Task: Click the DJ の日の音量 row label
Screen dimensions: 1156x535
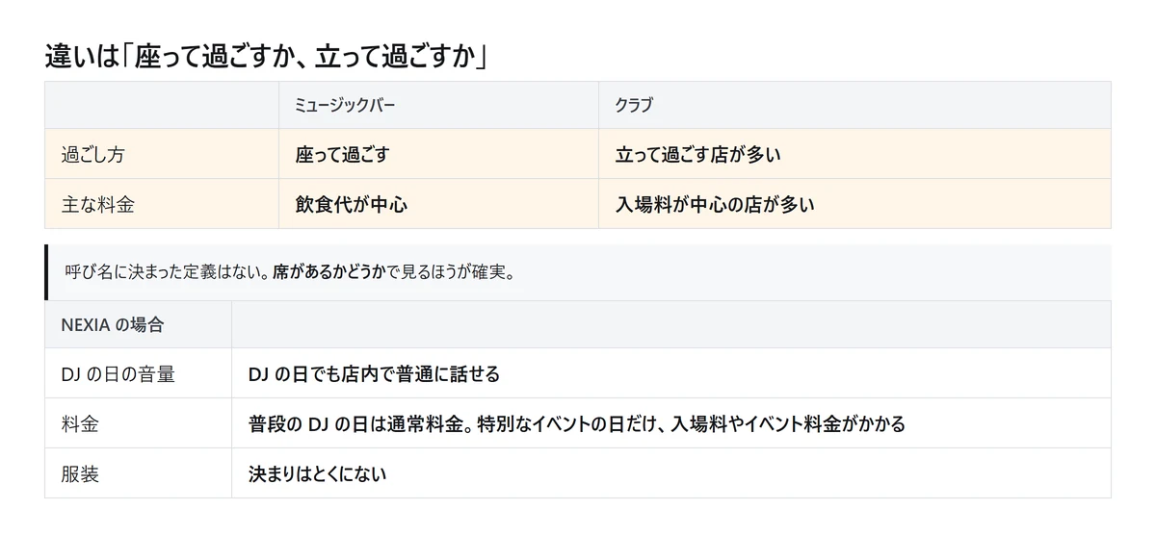Action: tap(138, 373)
